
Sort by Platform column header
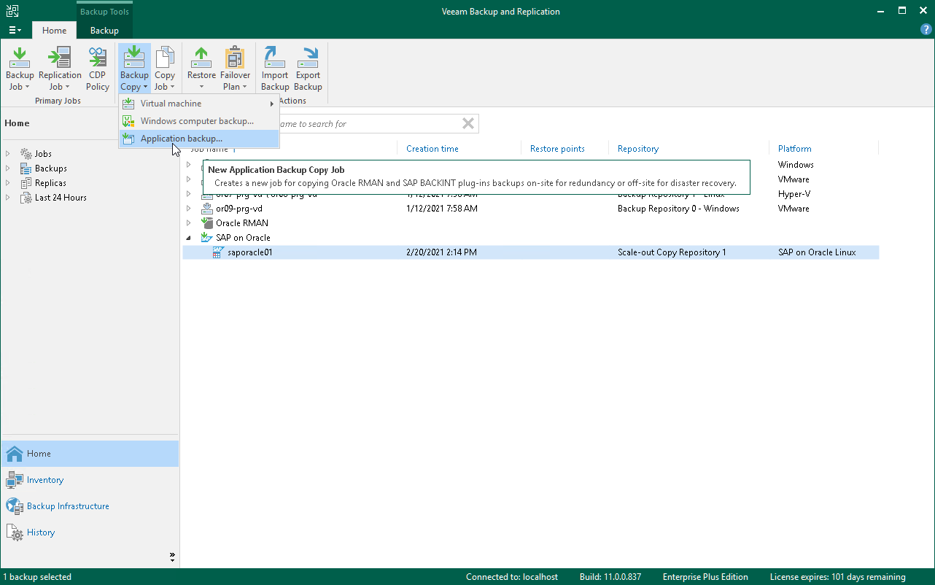tap(795, 149)
